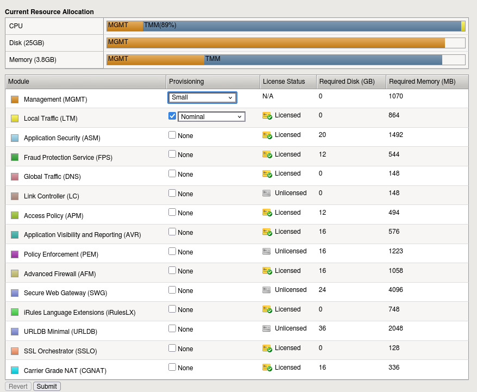Uncheck the Local Traffic (LTM) provisioning checkbox

[x=172, y=116]
